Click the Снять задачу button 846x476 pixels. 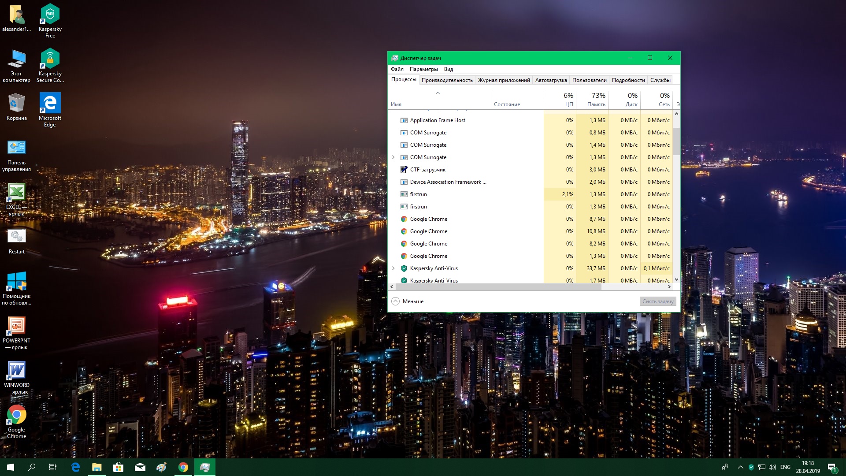[657, 301]
